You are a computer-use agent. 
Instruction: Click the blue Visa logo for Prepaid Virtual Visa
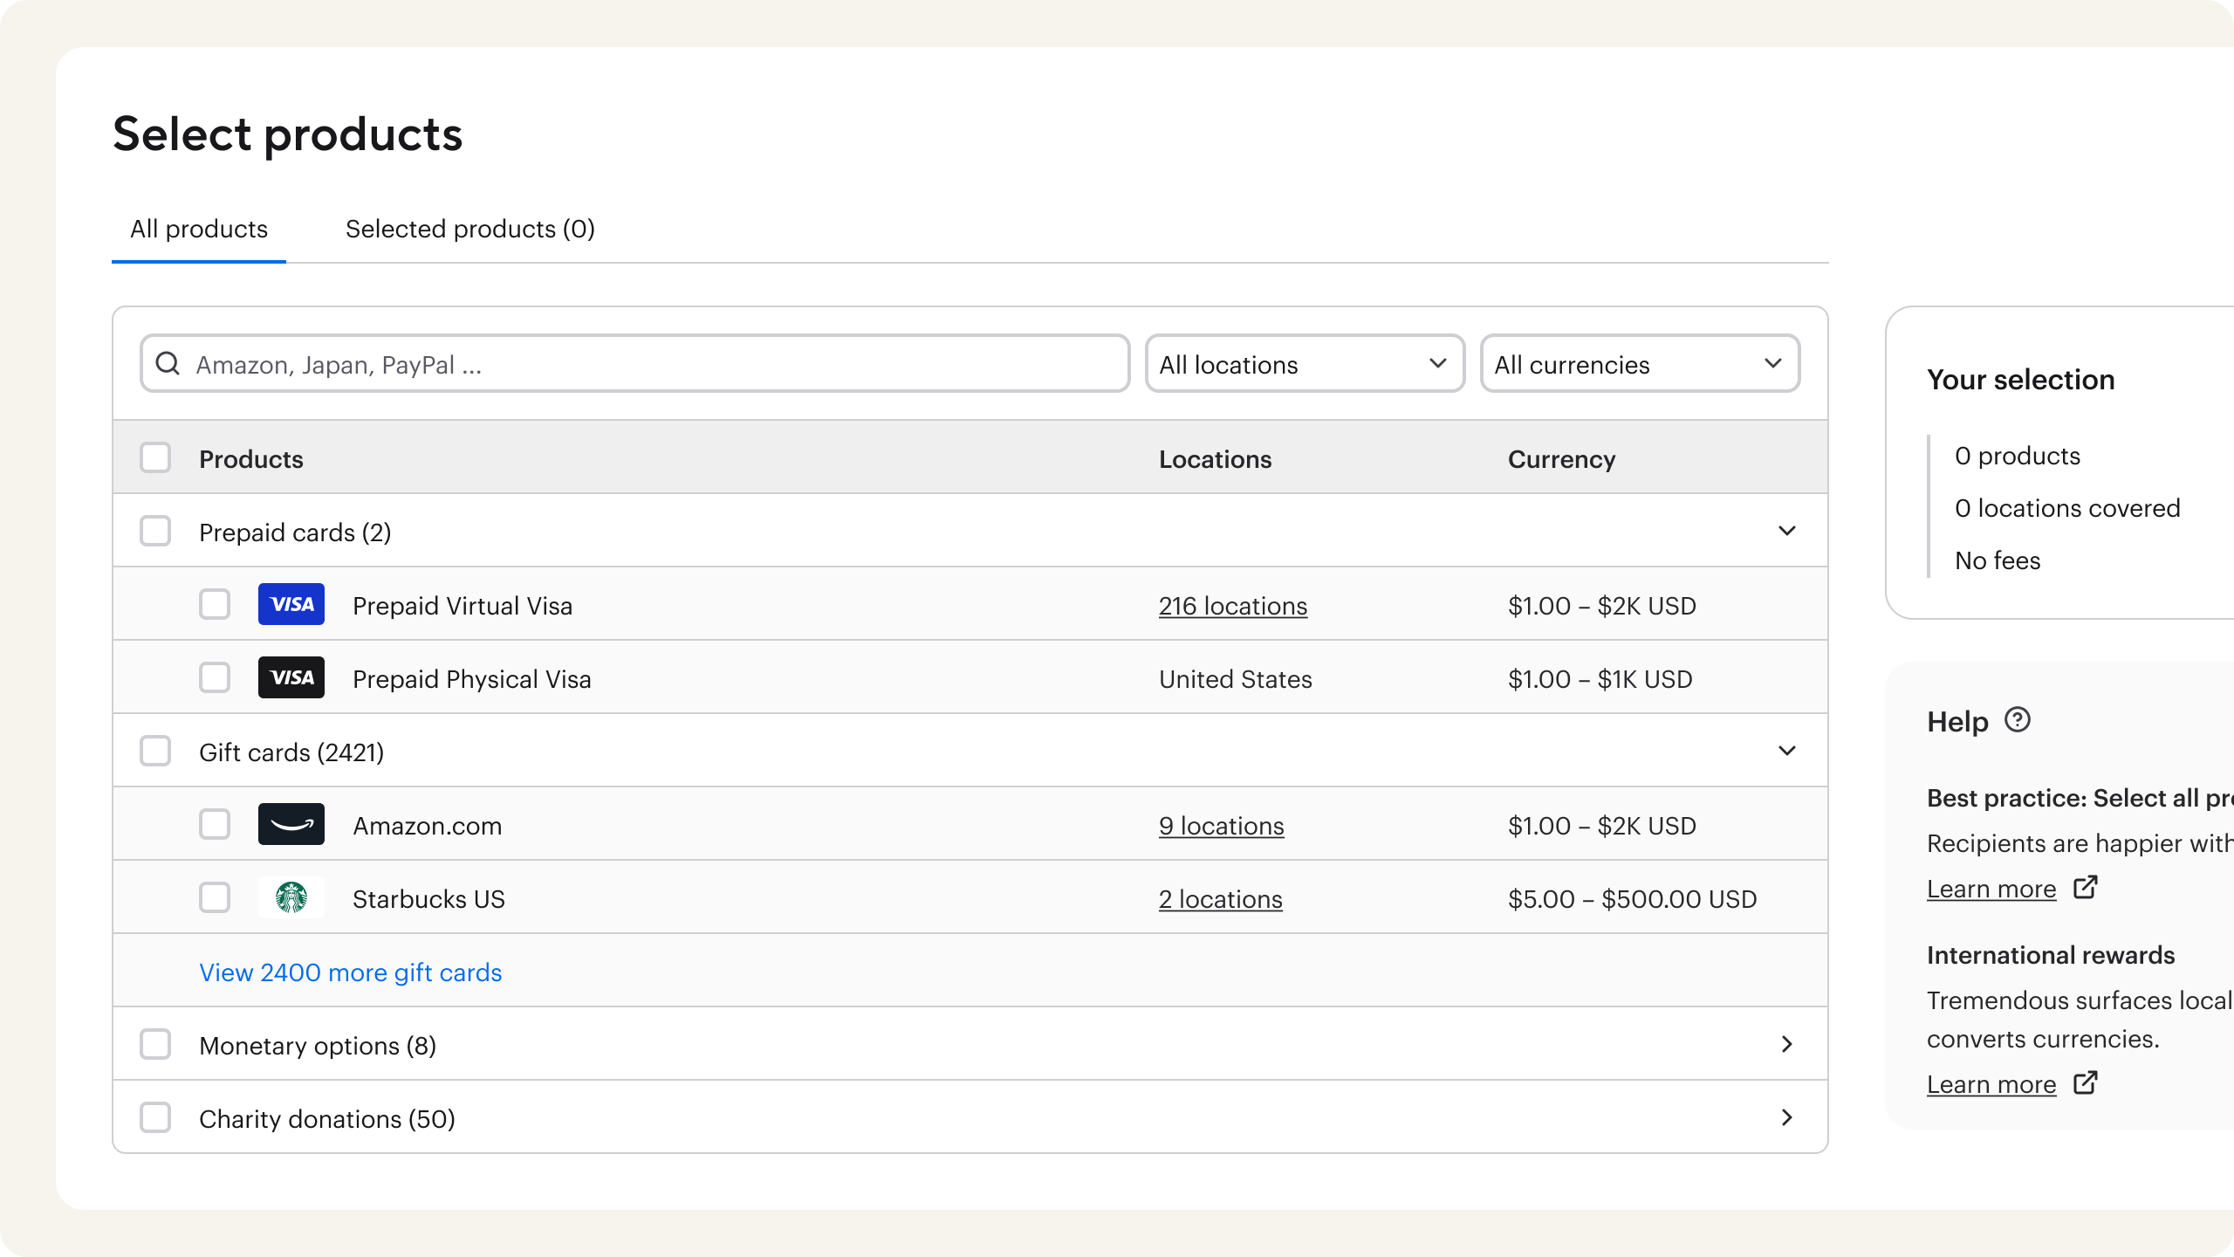click(291, 605)
